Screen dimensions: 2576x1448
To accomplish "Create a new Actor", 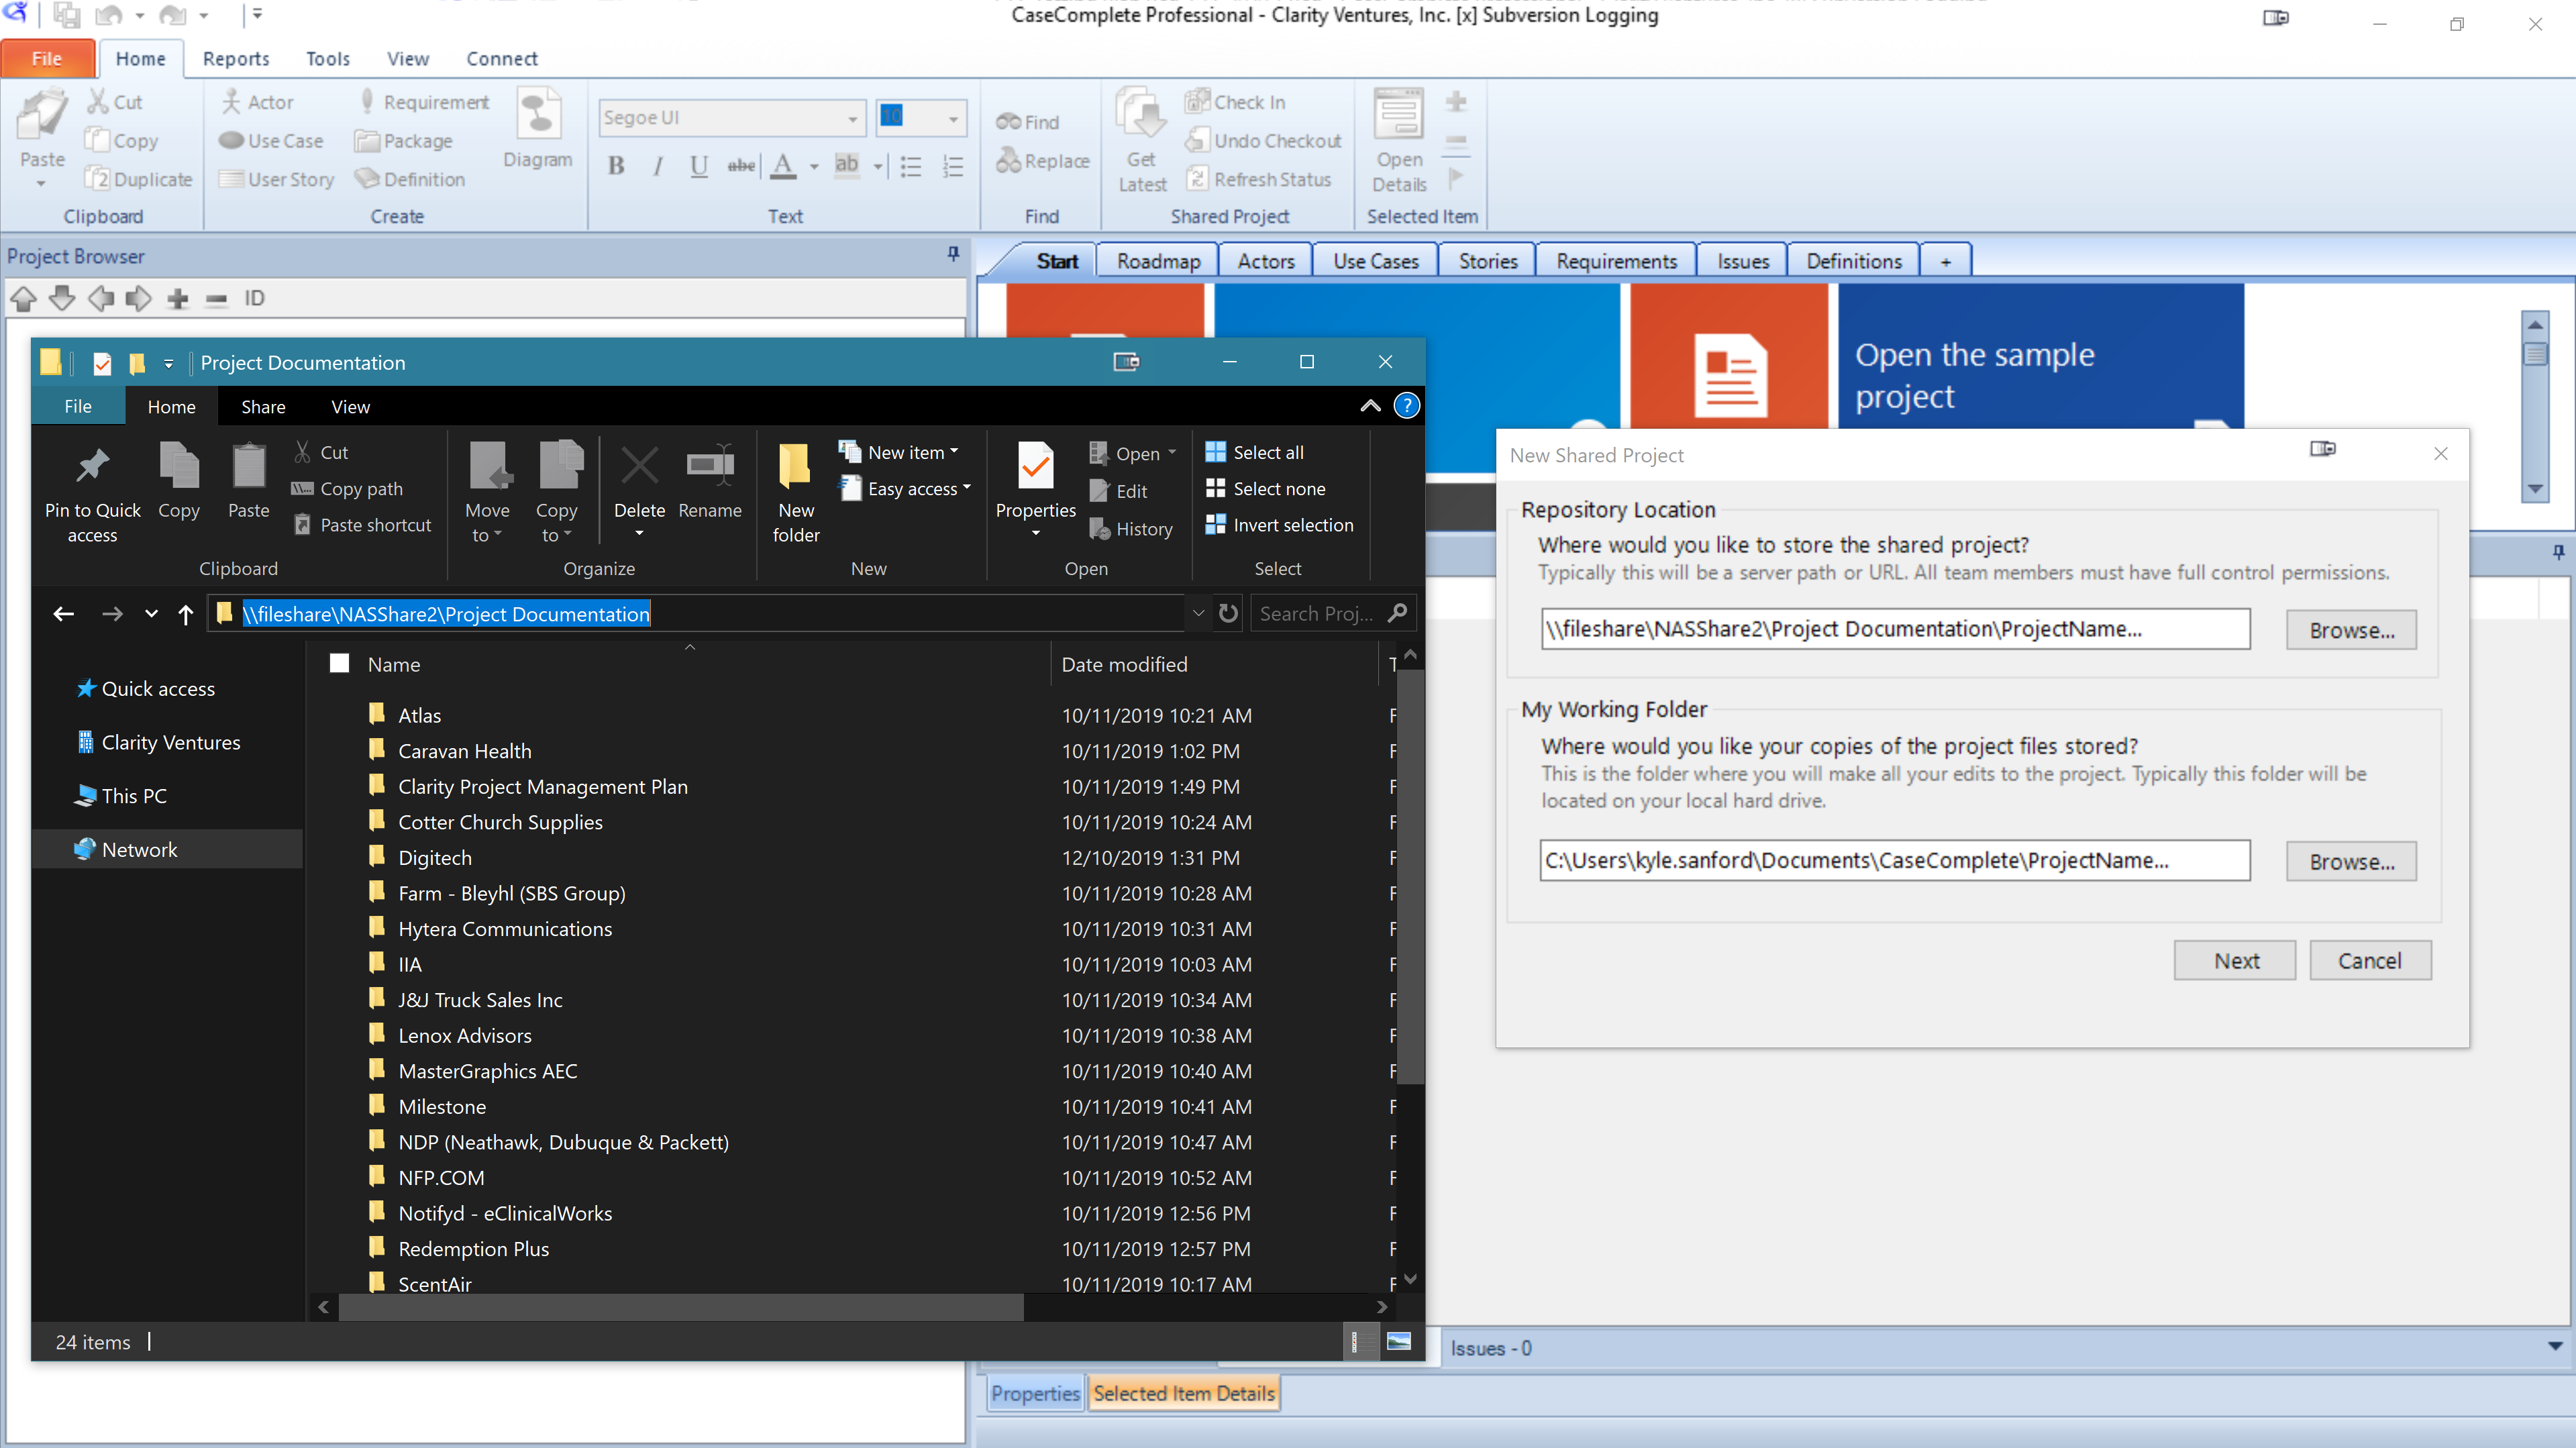I will (258, 102).
